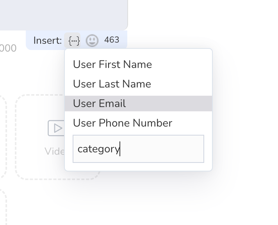This screenshot has height=225, width=278.
Task: Pick the highlighted User Email option
Action: point(138,104)
